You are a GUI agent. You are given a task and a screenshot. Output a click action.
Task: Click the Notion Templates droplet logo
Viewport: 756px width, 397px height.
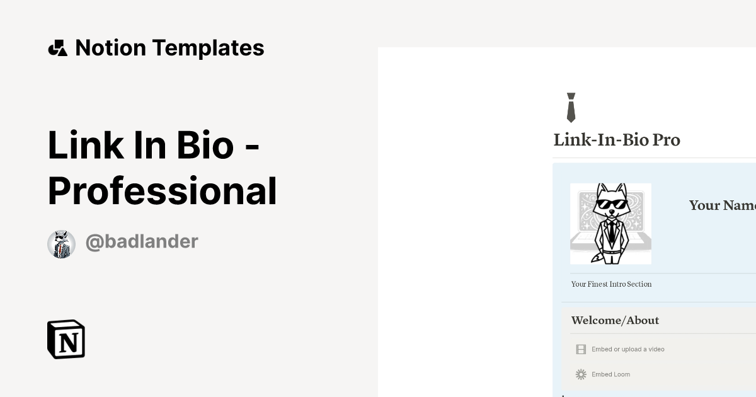click(x=57, y=47)
